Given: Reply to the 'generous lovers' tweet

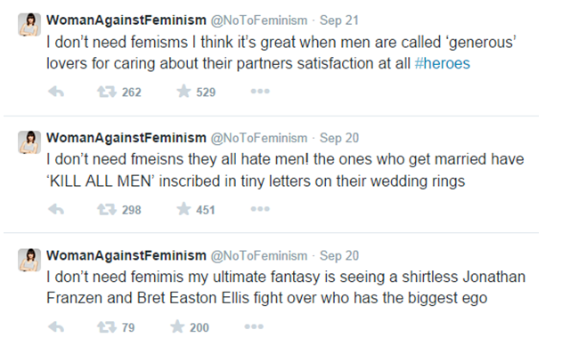Looking at the screenshot, I should pos(56,92).
